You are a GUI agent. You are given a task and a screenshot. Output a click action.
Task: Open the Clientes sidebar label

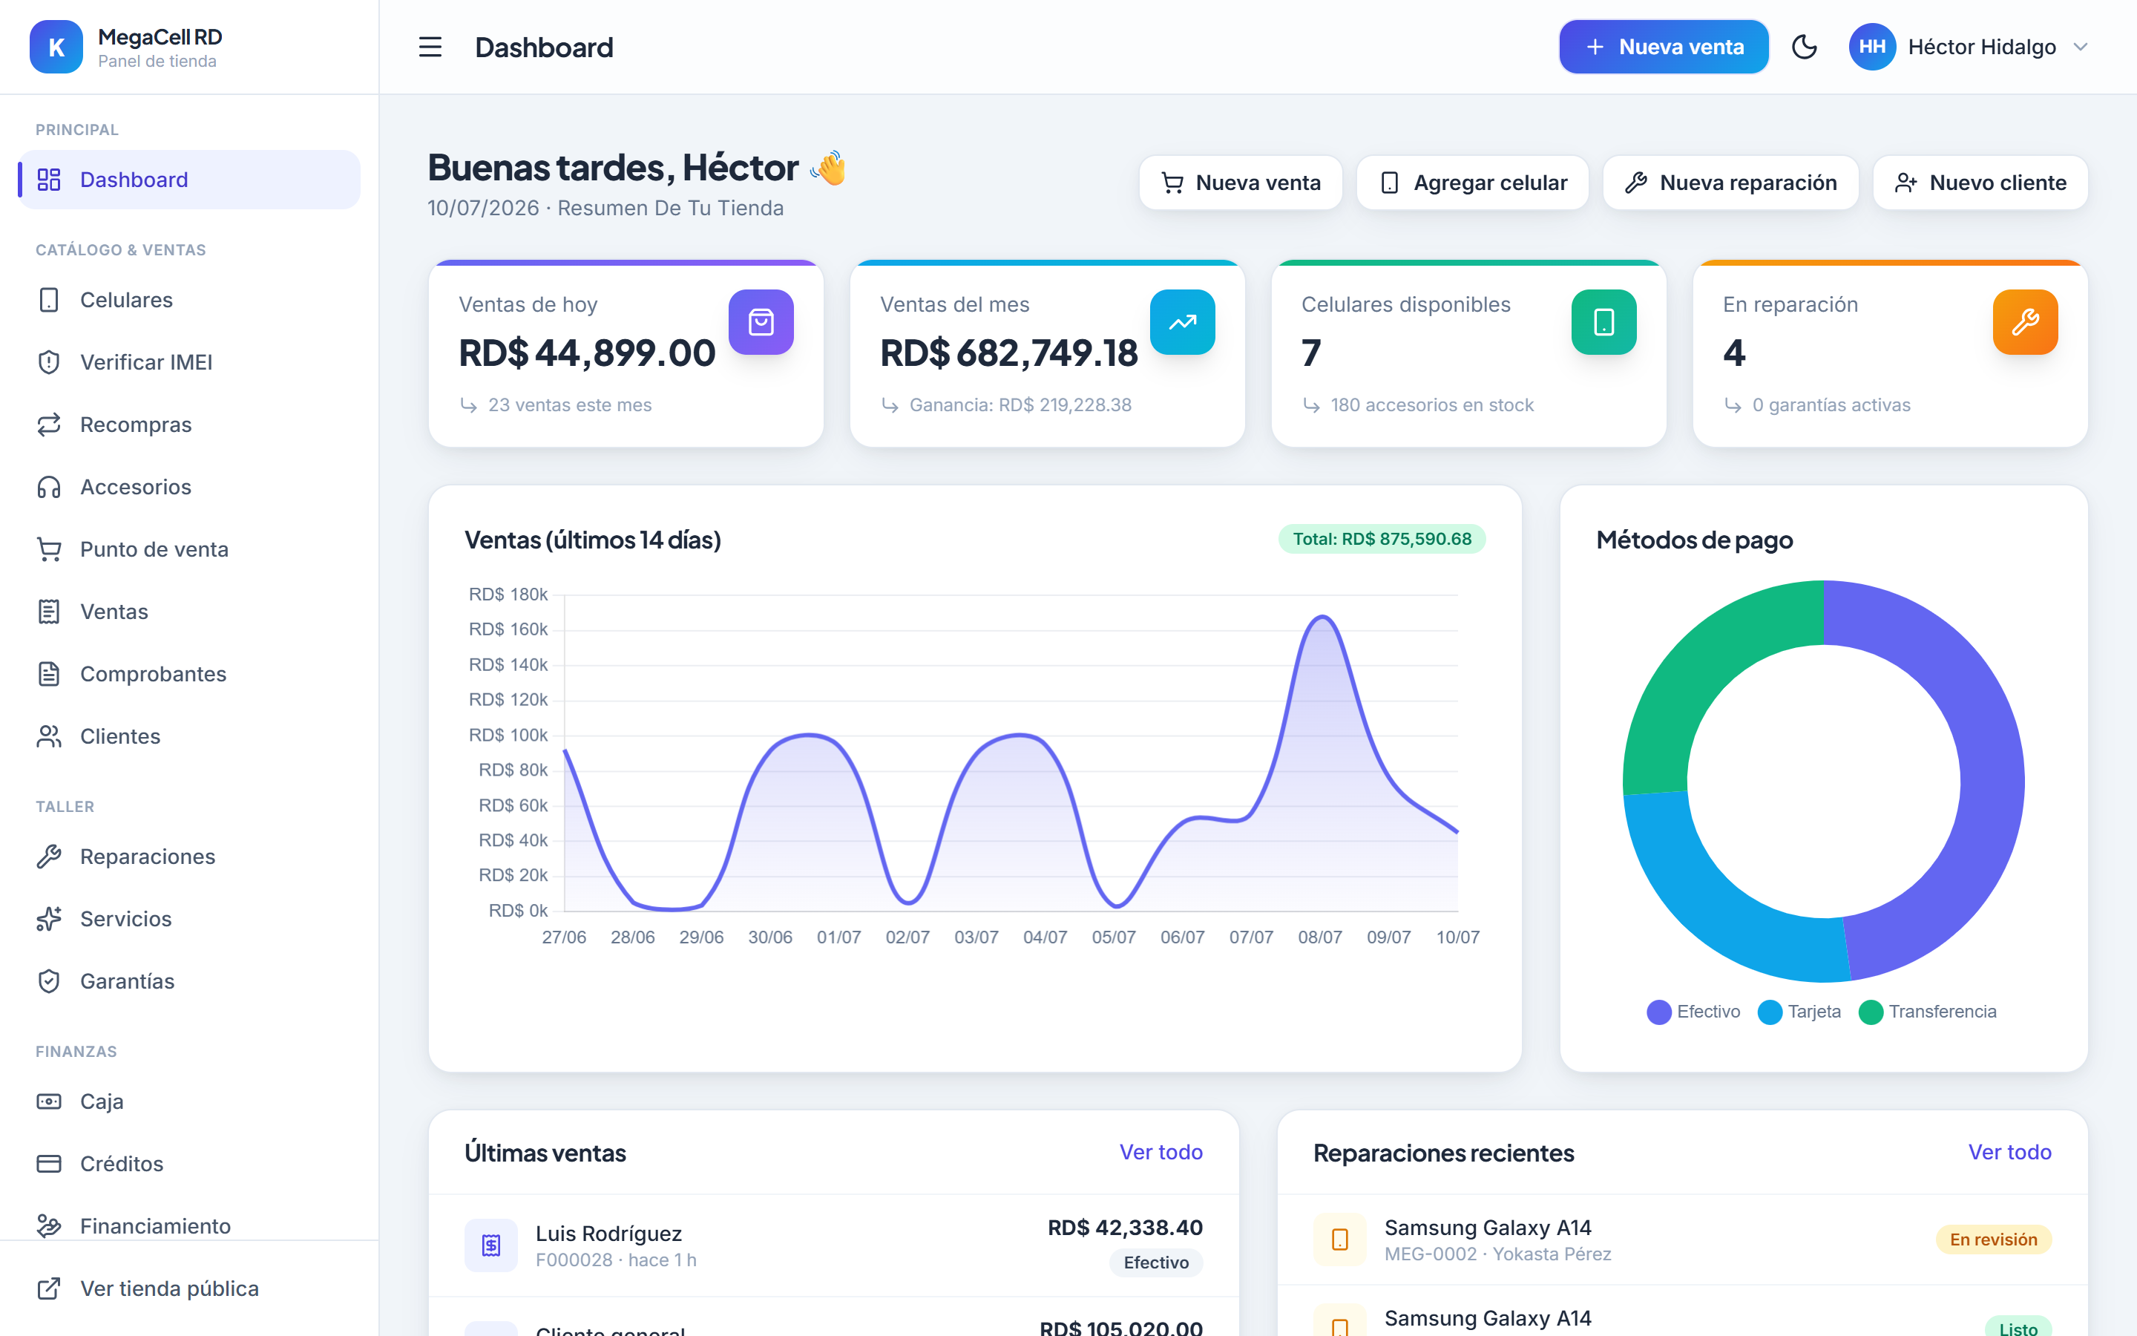coord(120,736)
